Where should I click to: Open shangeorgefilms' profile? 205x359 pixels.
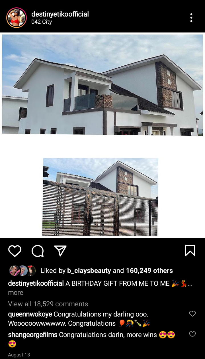33,335
